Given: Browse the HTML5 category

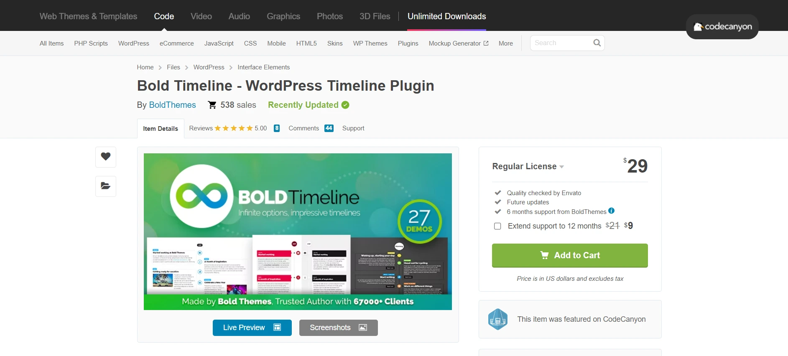Looking at the screenshot, I should click(306, 43).
